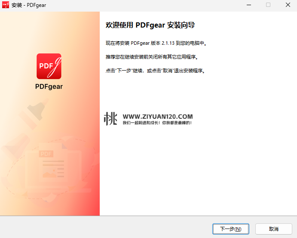Click the line 推荐您在继续安装前关闭所有其它应用程序

152,57
